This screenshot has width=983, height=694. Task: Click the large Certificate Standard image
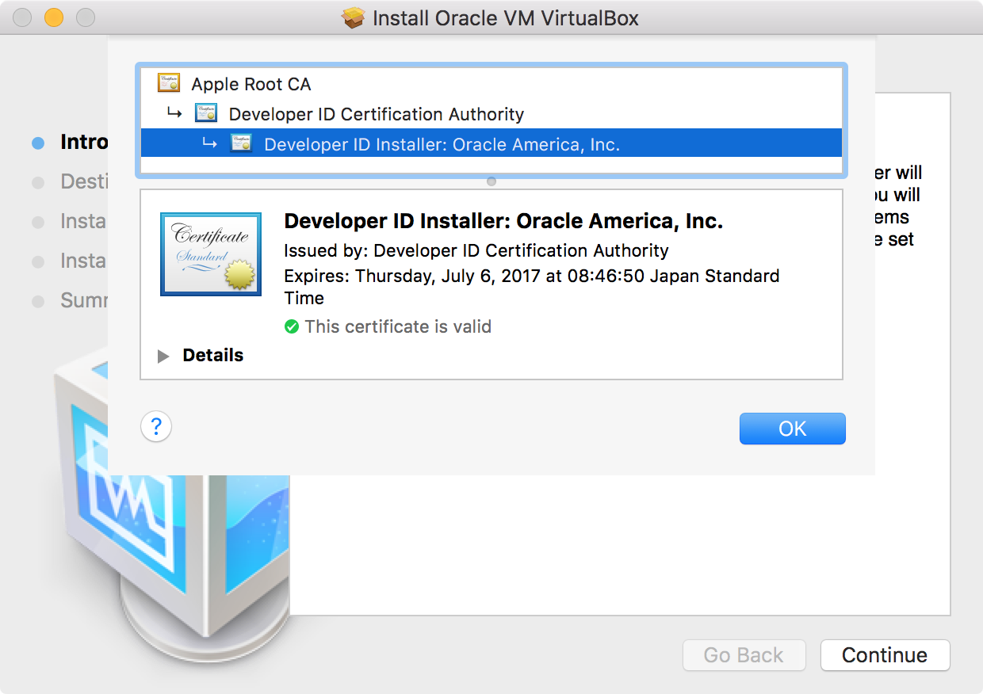(211, 254)
